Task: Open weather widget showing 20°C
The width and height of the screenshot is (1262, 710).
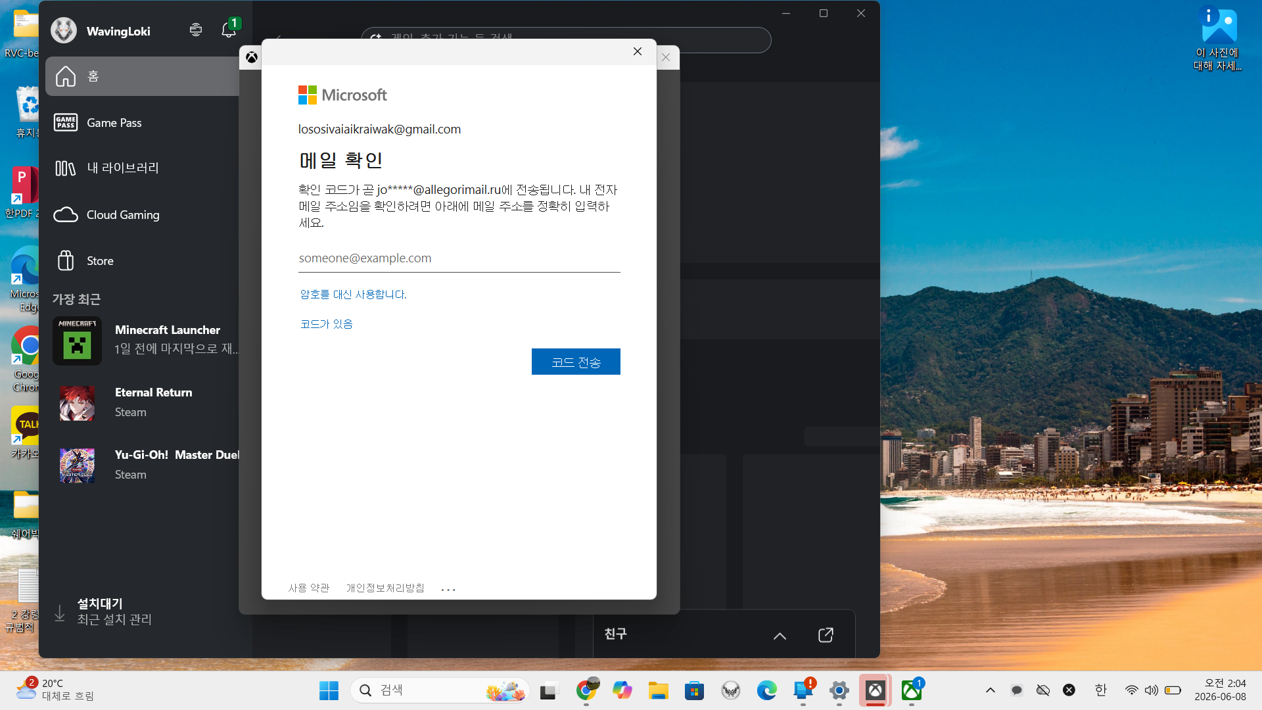Action: point(55,690)
